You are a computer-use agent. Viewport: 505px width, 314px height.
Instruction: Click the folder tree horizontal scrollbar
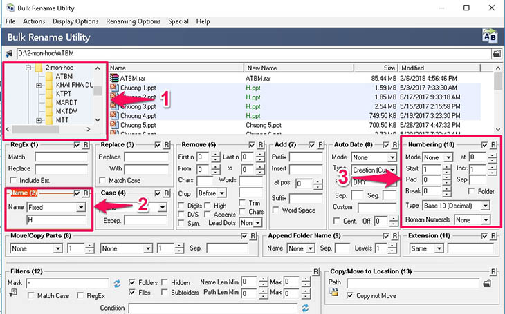48,129
